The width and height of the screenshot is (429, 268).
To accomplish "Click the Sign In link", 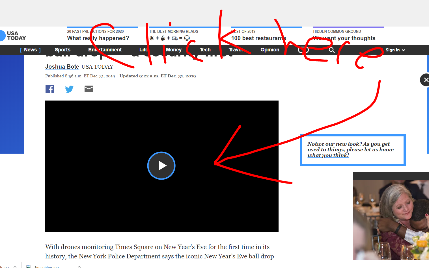I will point(393,50).
